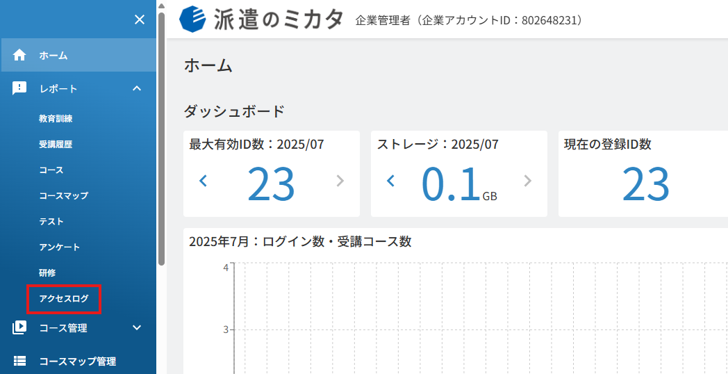Open 教育訓練 report
Image resolution: width=728 pixels, height=374 pixels.
56,118
